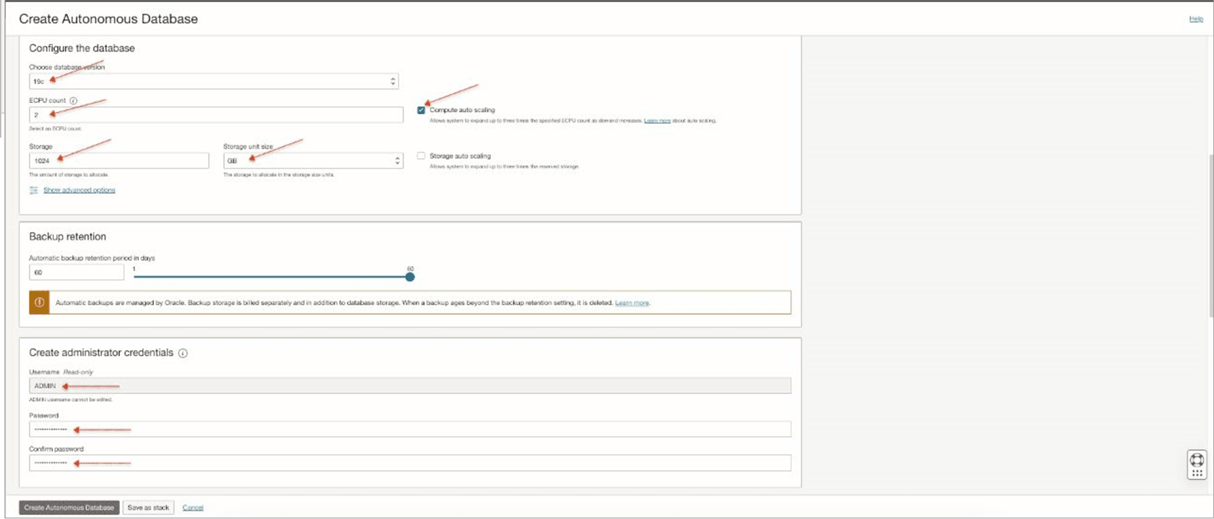Click 'ADMIN username cannot be edited' text
Viewport: 1214px width, 519px height.
(71, 400)
